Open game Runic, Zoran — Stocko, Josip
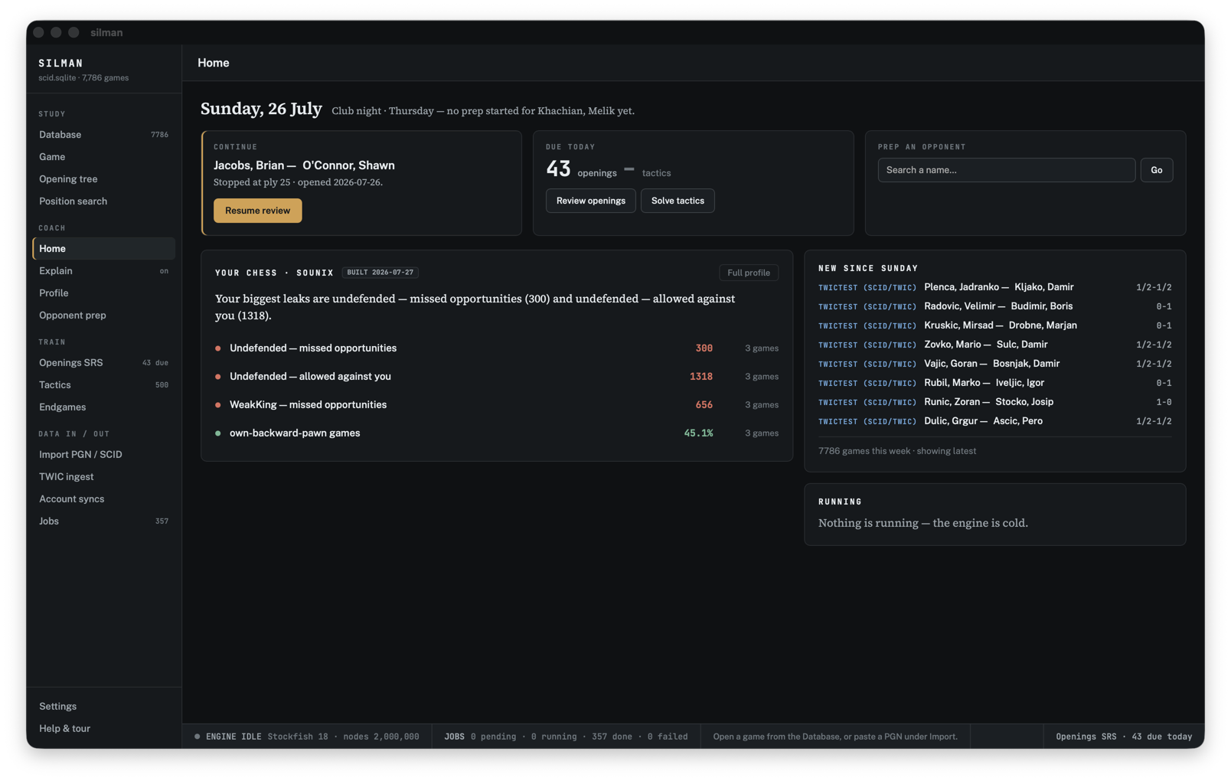 [994, 402]
